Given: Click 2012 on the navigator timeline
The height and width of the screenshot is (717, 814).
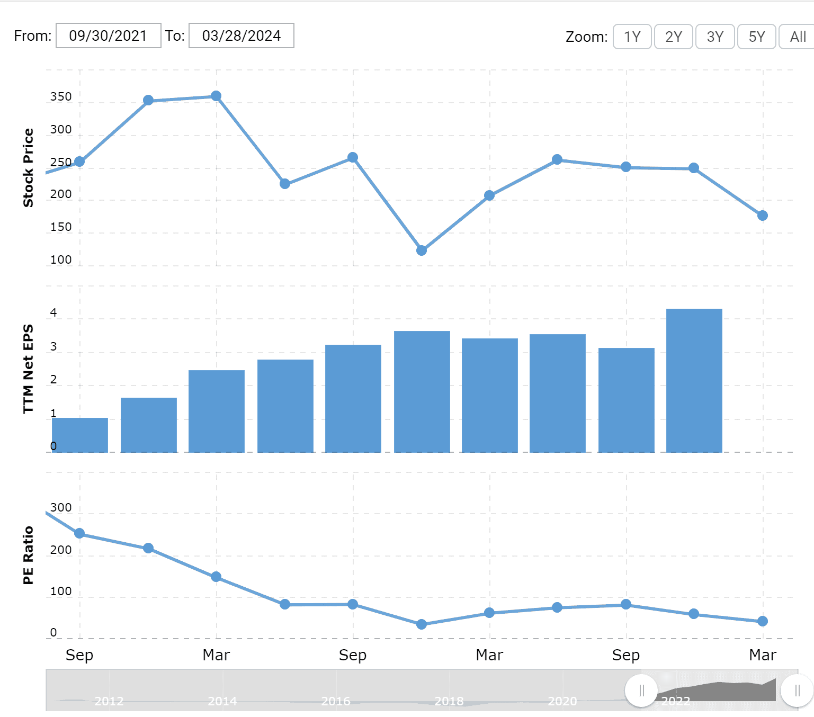Looking at the screenshot, I should [x=109, y=701].
